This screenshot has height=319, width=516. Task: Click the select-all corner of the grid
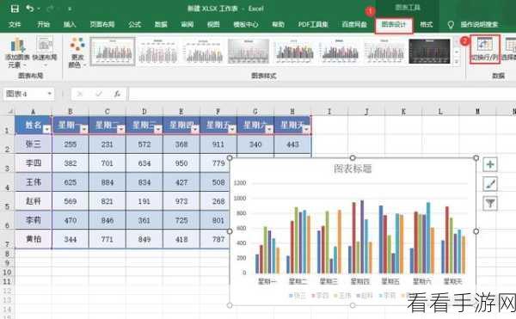[8, 111]
